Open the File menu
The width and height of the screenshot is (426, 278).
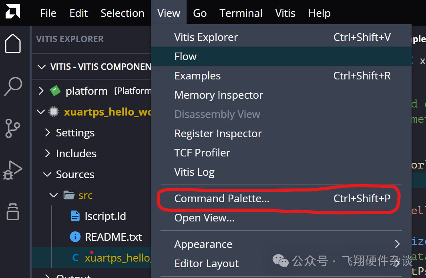pyautogui.click(x=48, y=13)
